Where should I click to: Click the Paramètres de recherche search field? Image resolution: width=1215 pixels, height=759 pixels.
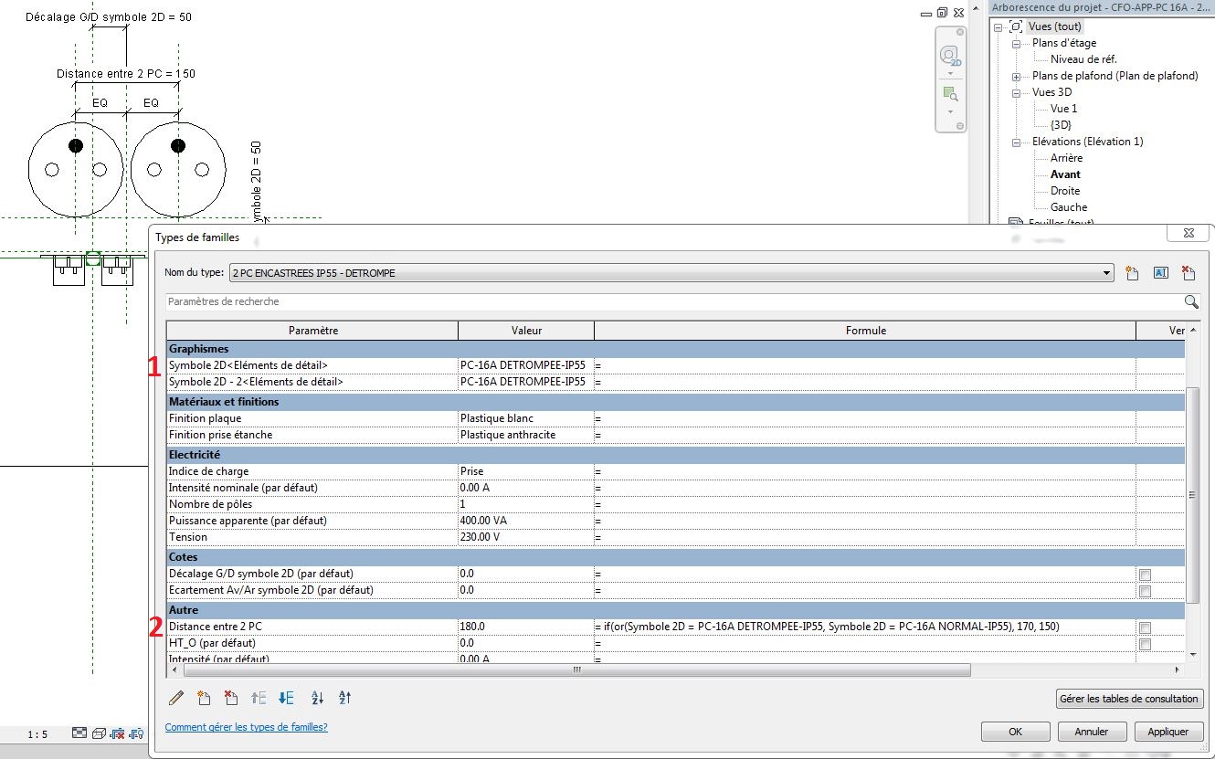[x=671, y=301]
